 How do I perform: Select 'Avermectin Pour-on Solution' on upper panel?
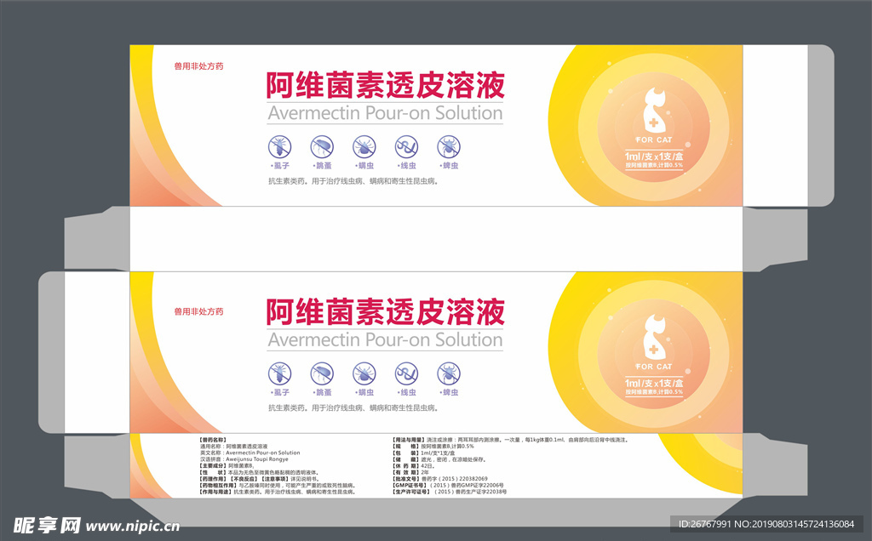click(x=385, y=113)
